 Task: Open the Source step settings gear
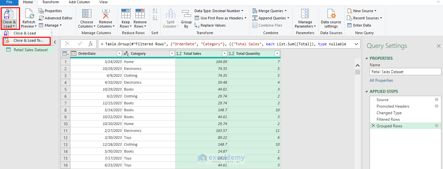pyautogui.click(x=436, y=99)
